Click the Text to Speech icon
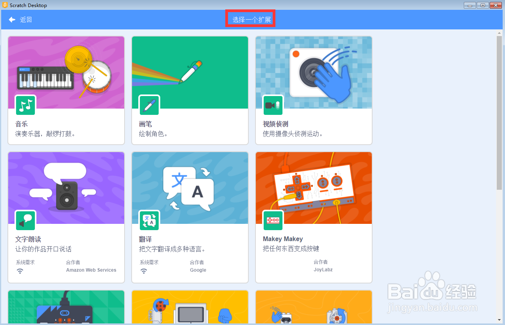 25,220
